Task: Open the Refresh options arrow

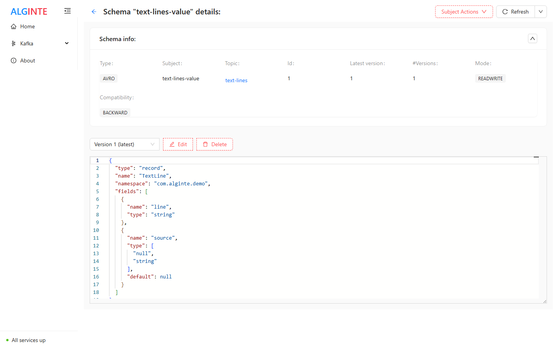Action: pos(541,12)
